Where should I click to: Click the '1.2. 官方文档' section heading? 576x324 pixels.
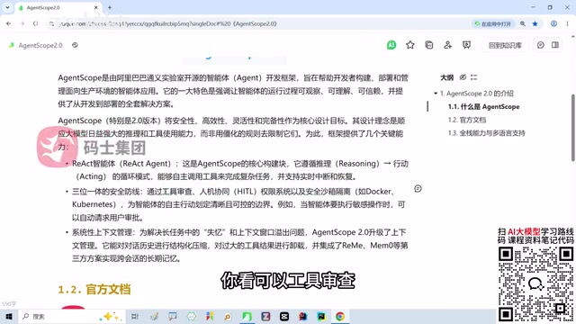(94, 289)
